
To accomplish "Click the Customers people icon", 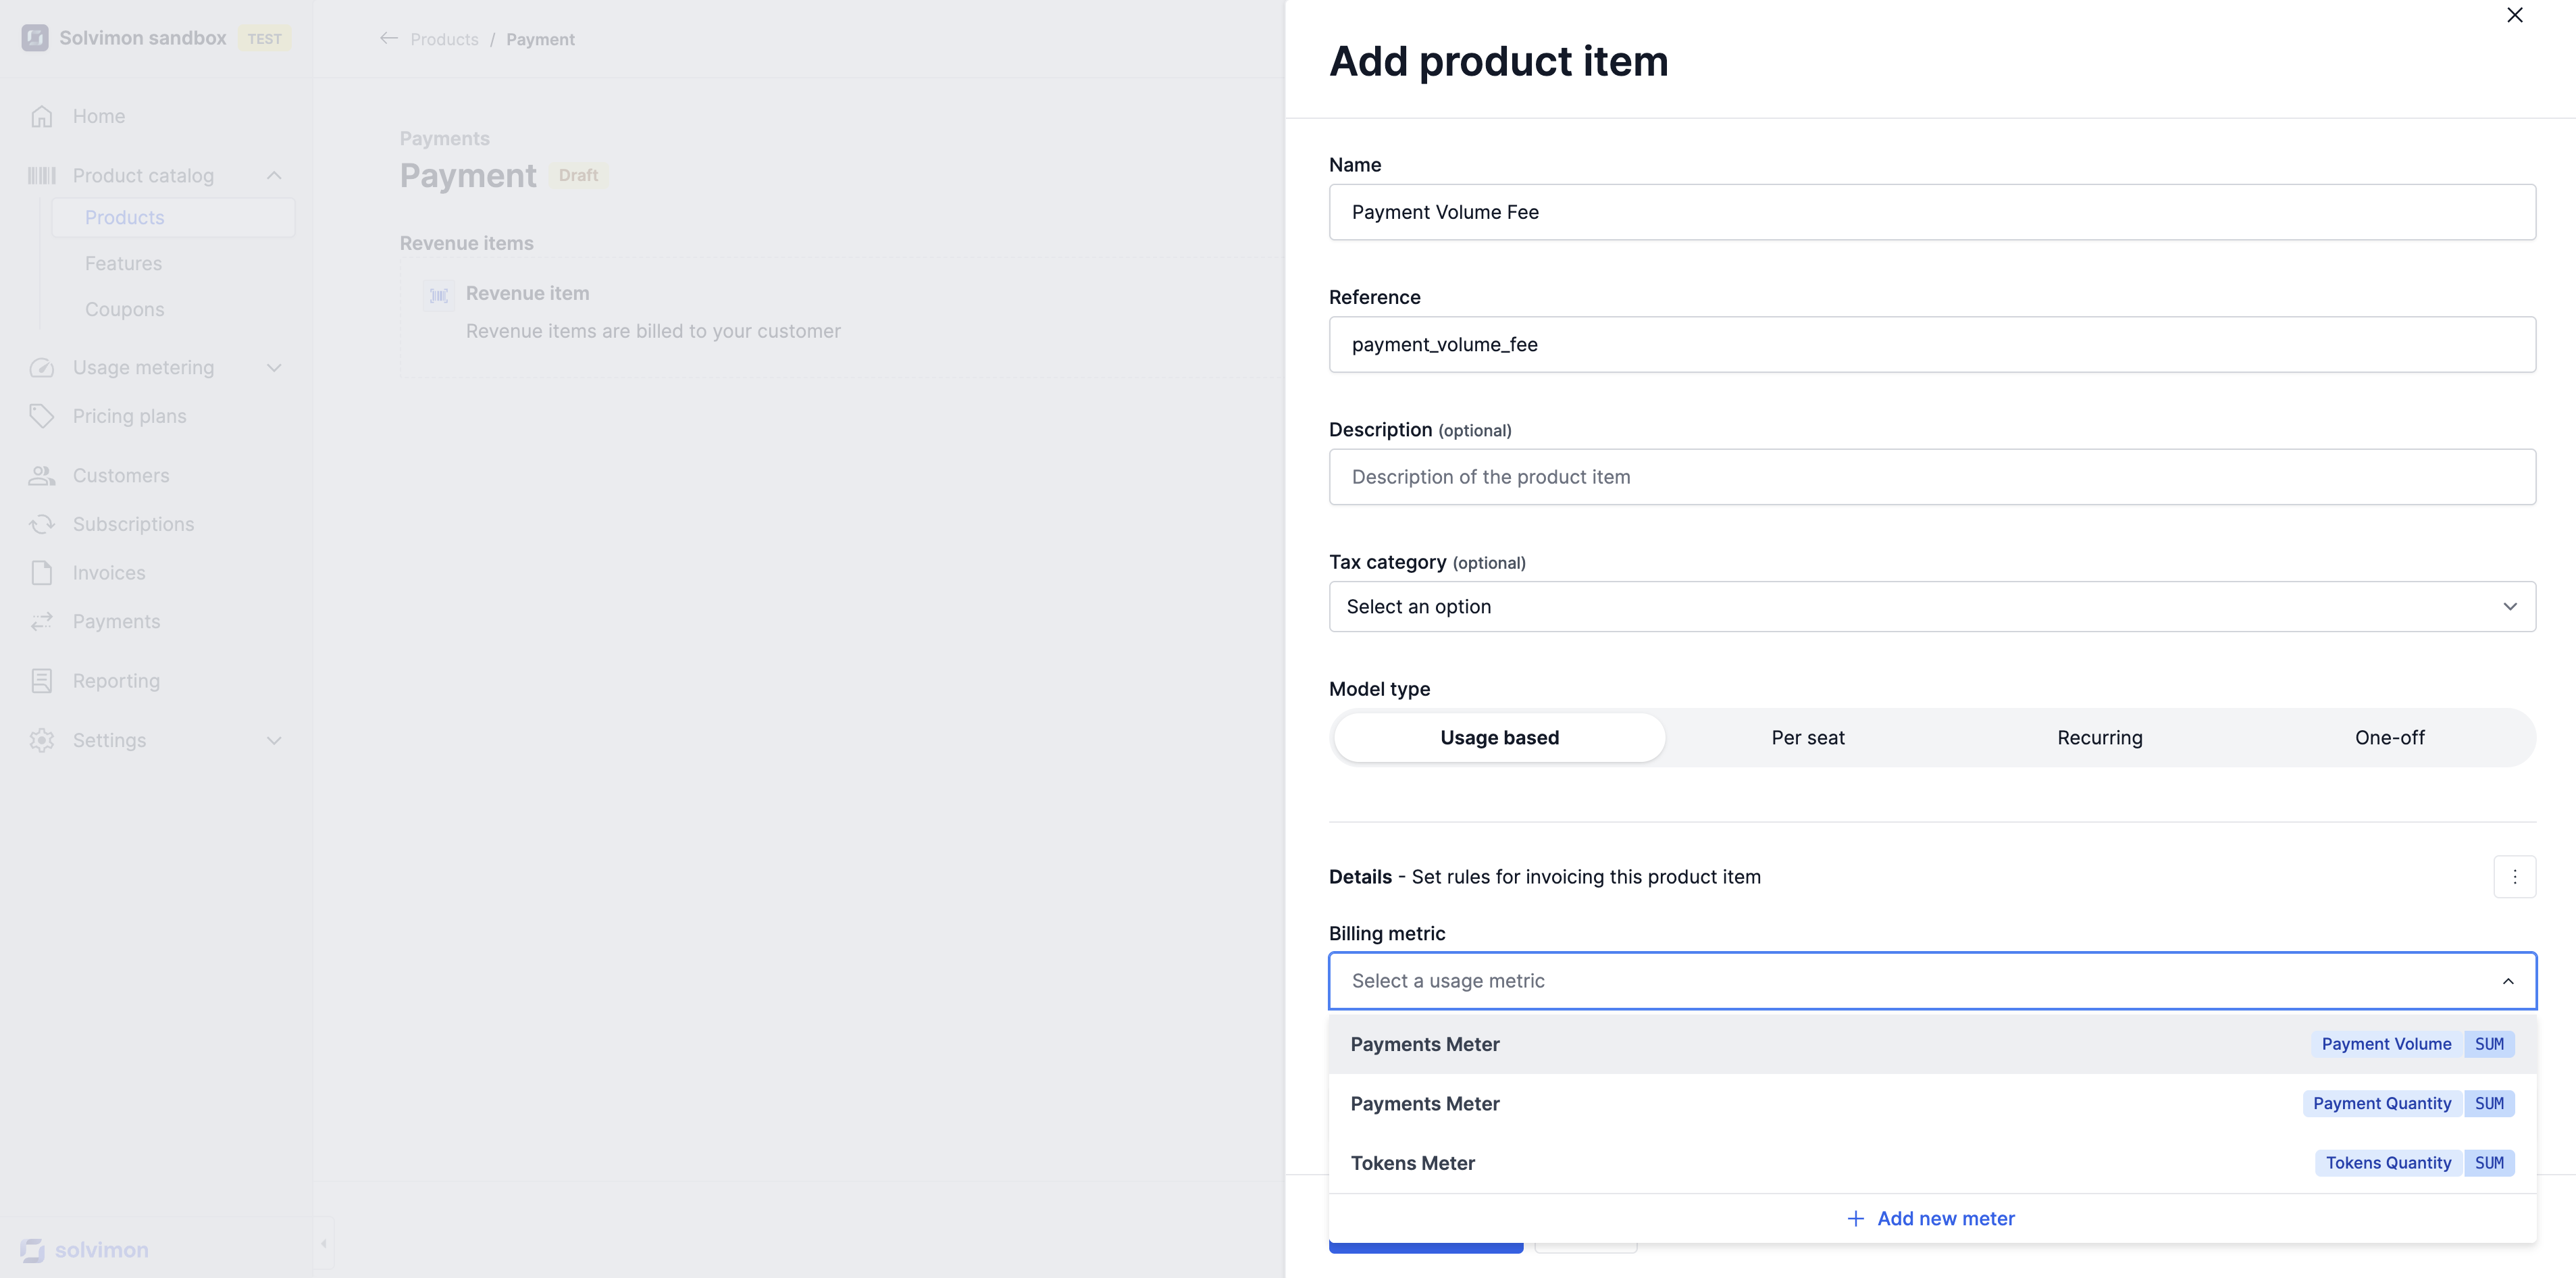I will click(41, 476).
